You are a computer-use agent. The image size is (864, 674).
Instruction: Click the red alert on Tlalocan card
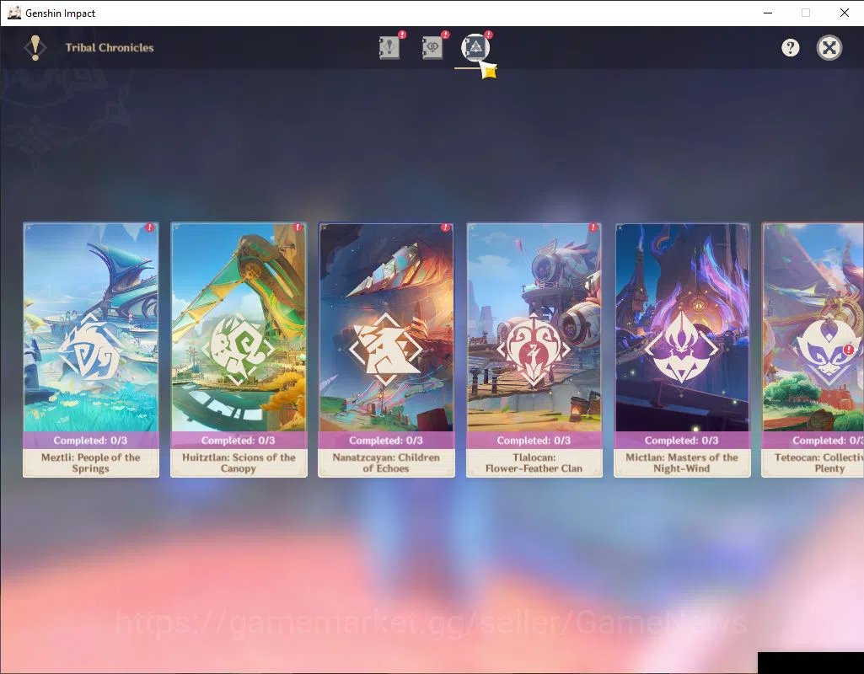pyautogui.click(x=593, y=227)
